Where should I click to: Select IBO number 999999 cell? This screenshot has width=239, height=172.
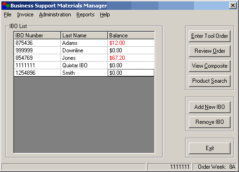tap(37, 50)
